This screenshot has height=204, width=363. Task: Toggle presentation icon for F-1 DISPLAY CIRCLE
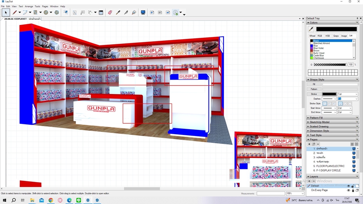(x=354, y=170)
